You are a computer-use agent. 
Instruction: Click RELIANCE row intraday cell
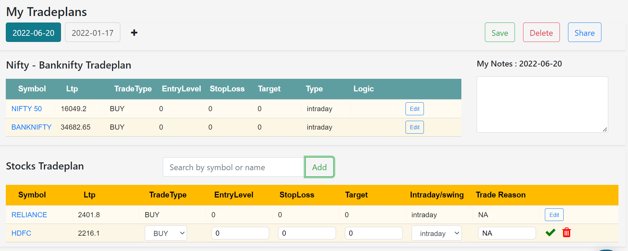coord(424,215)
